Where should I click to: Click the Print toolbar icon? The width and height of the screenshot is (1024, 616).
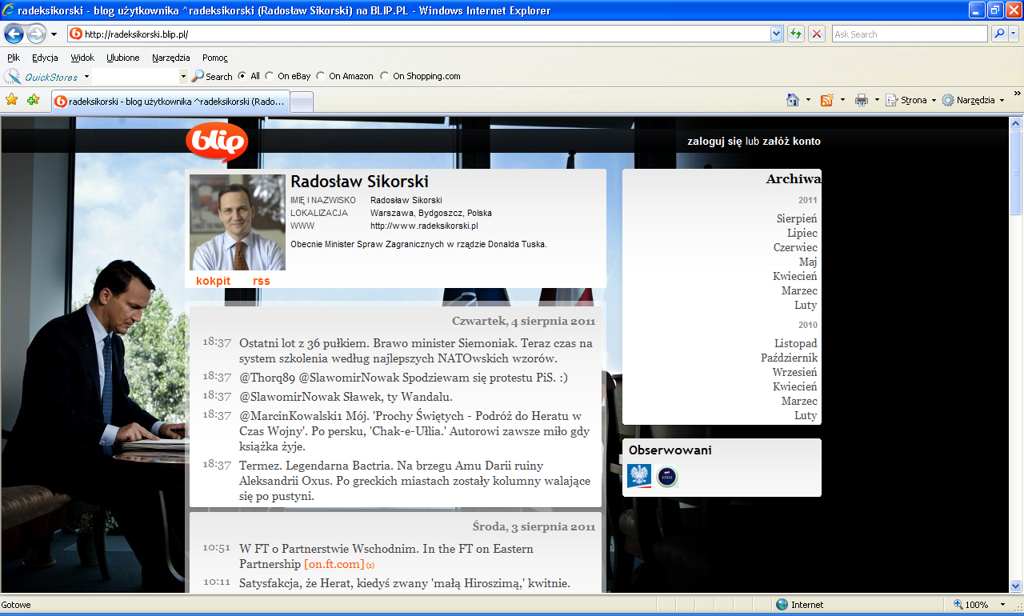862,100
